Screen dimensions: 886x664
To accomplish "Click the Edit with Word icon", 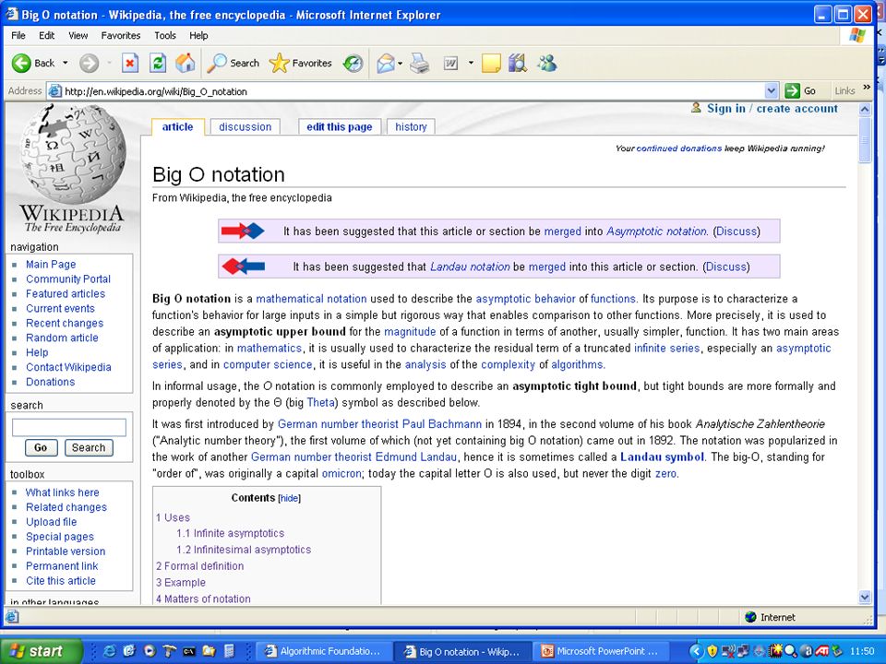I will 450,64.
